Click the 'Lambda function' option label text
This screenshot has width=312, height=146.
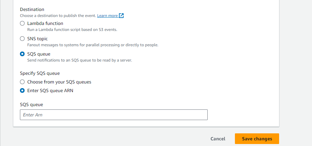tap(45, 24)
